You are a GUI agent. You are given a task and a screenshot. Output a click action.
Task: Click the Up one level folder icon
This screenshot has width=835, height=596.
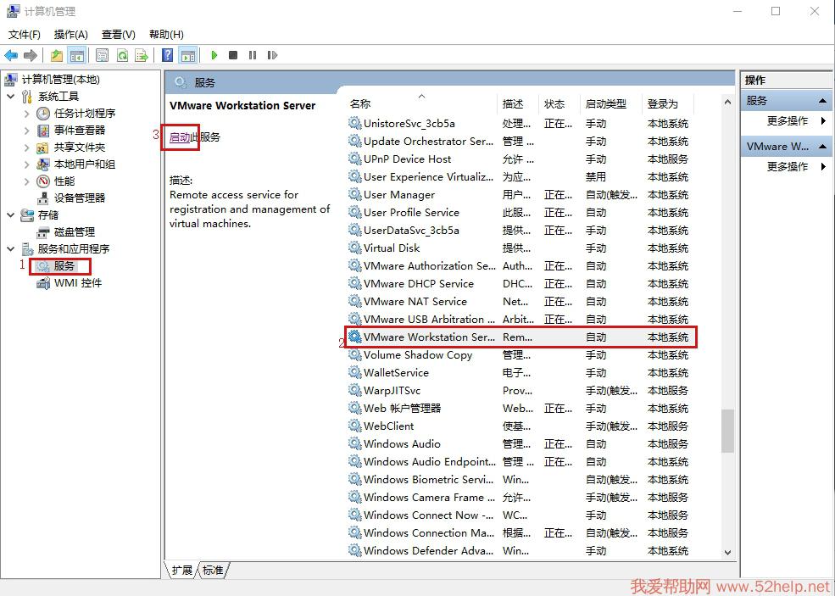point(56,55)
